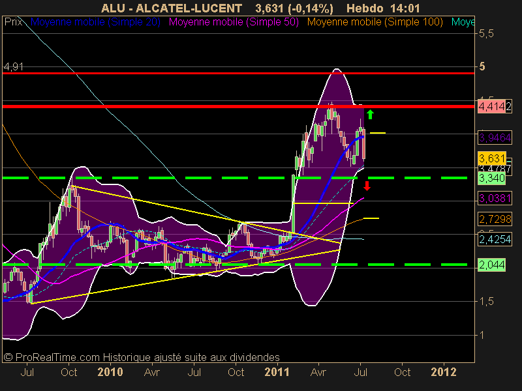Viewport: 522px width, 391px height.
Task: Click the ALU - ALCATEL-LUCENT chart title
Action: pyautogui.click(x=172, y=8)
